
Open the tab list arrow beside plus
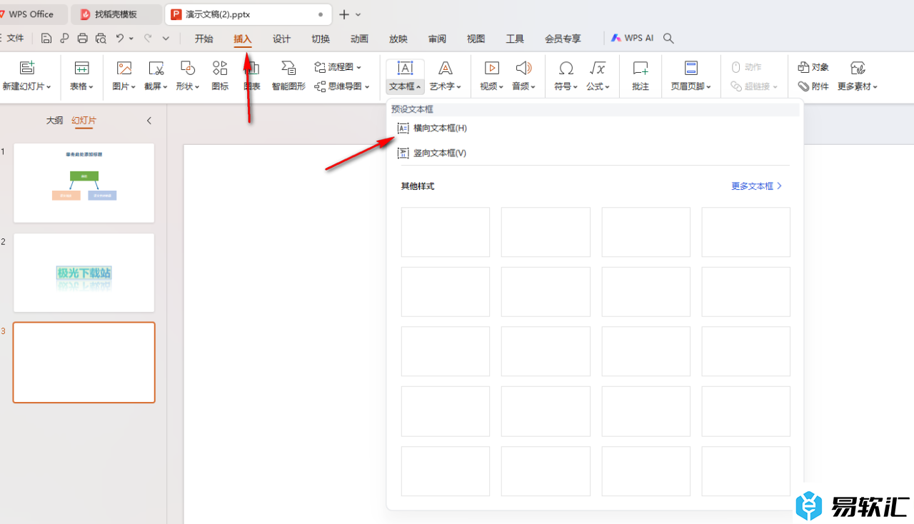coord(358,14)
